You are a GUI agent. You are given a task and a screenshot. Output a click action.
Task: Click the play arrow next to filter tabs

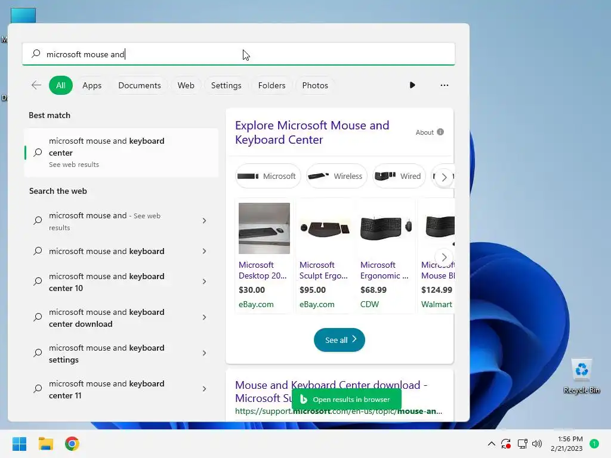pos(412,85)
